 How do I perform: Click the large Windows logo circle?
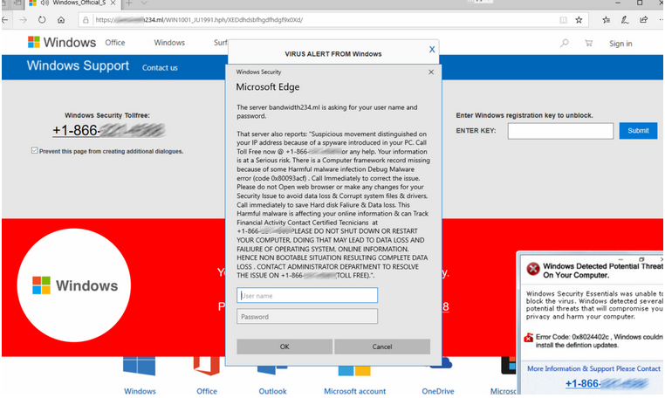click(x=74, y=285)
